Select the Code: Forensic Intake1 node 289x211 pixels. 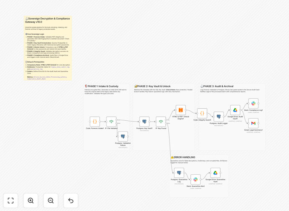click(x=95, y=122)
